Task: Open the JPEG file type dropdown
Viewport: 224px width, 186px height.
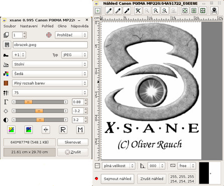Action: [74, 55]
